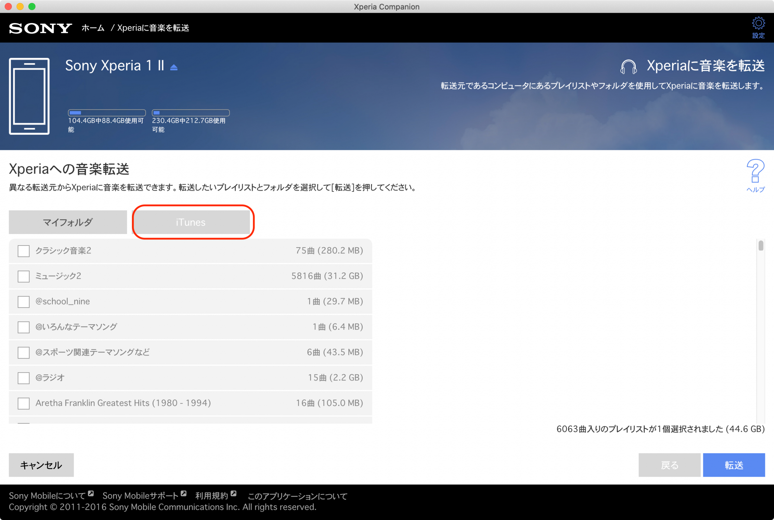The height and width of the screenshot is (520, 774).
Task: Toggle the @ラジオ playlist checkbox
Action: point(24,378)
